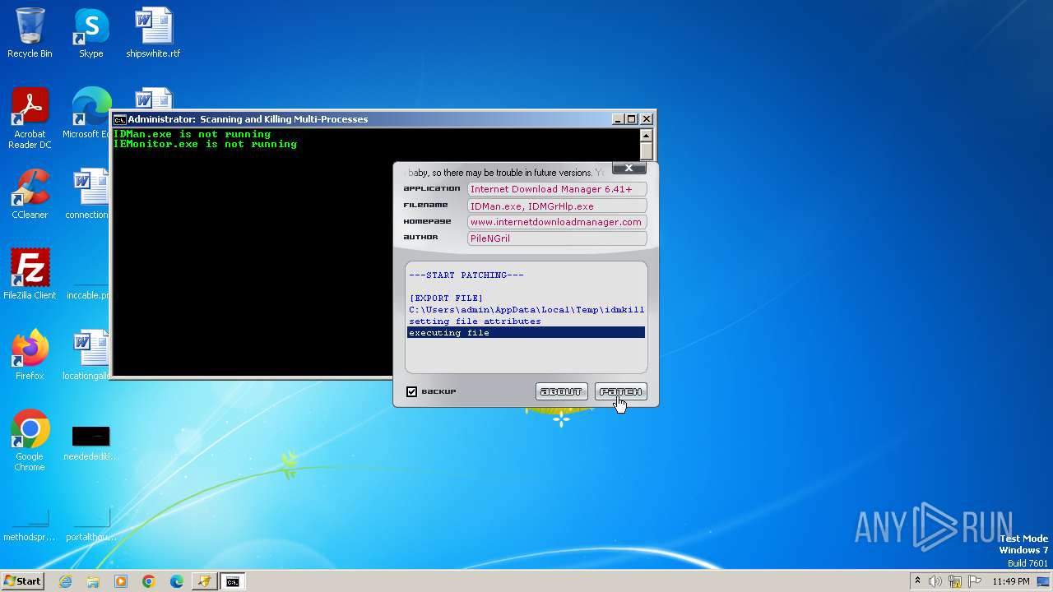Maximize the command prompt window
Viewport: 1053px width, 592px height.
(x=632, y=119)
